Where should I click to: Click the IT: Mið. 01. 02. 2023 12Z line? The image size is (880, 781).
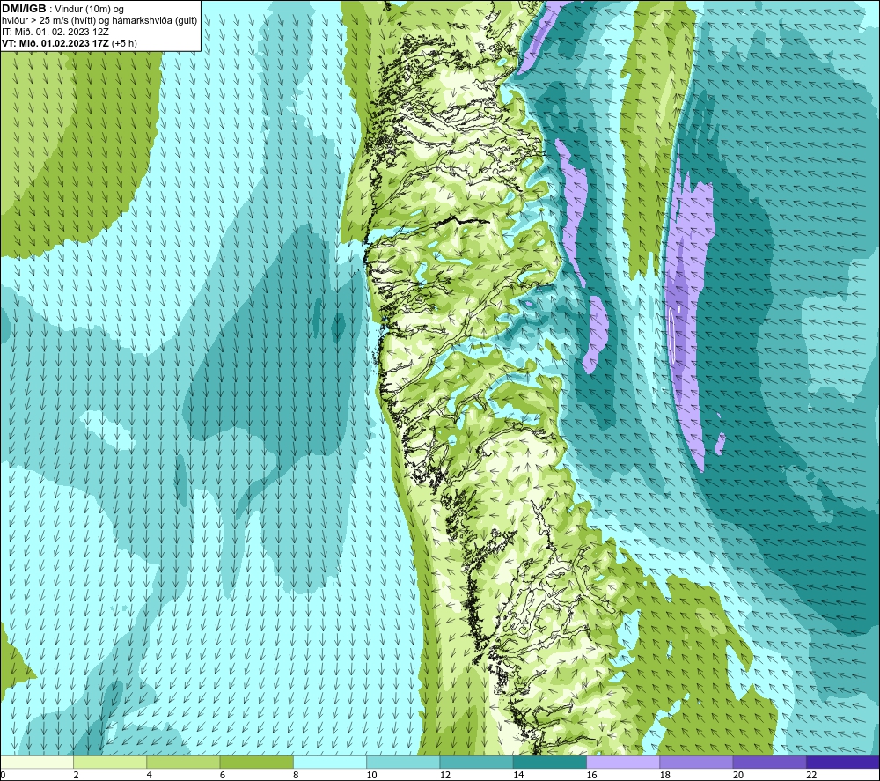55,32
